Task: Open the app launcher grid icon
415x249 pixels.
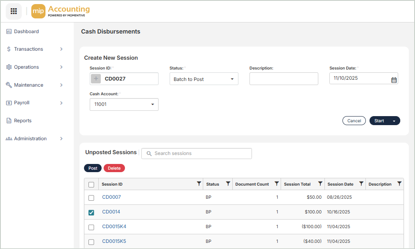Action: 14,11
